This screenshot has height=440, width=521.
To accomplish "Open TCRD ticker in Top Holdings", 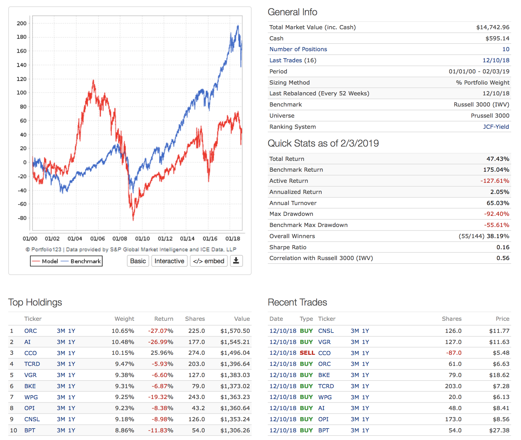I will [x=32, y=364].
